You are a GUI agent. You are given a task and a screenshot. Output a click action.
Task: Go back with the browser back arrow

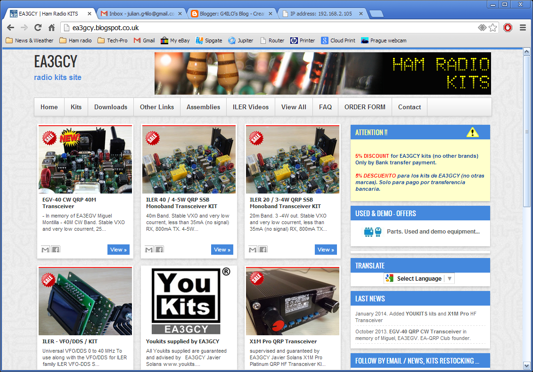coord(10,28)
